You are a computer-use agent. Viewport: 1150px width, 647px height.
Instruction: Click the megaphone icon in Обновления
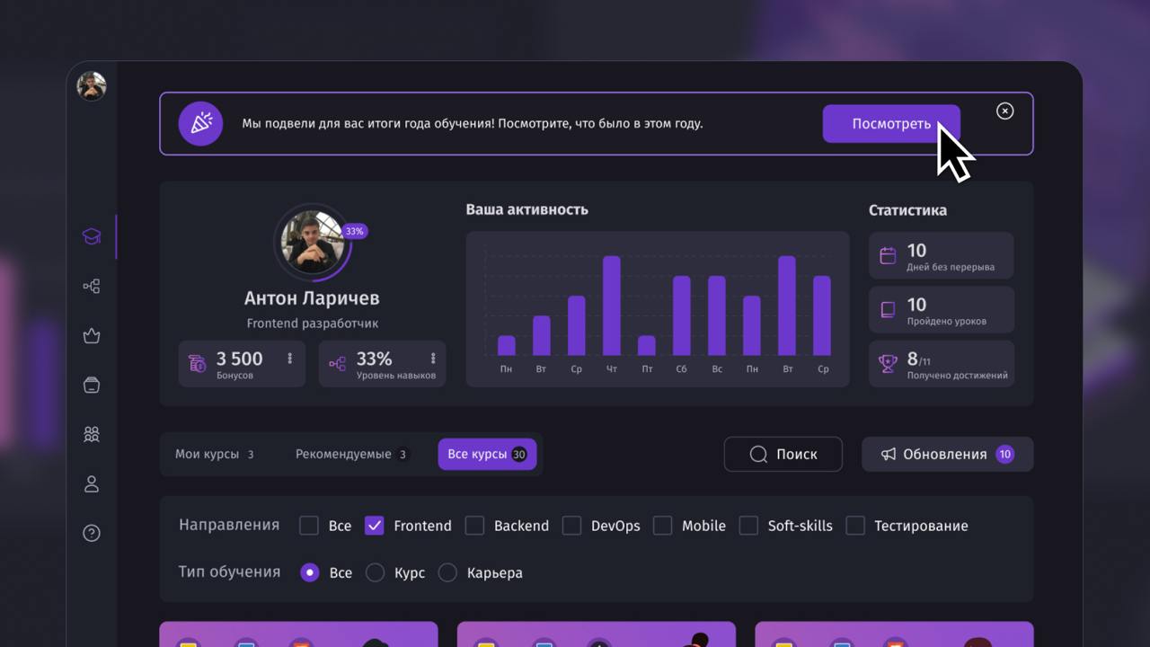pos(889,455)
